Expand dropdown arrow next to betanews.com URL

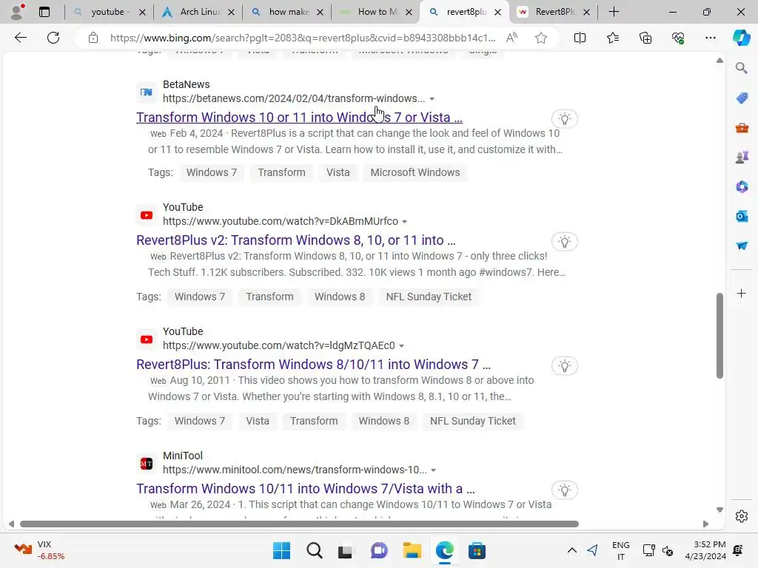[x=432, y=99]
